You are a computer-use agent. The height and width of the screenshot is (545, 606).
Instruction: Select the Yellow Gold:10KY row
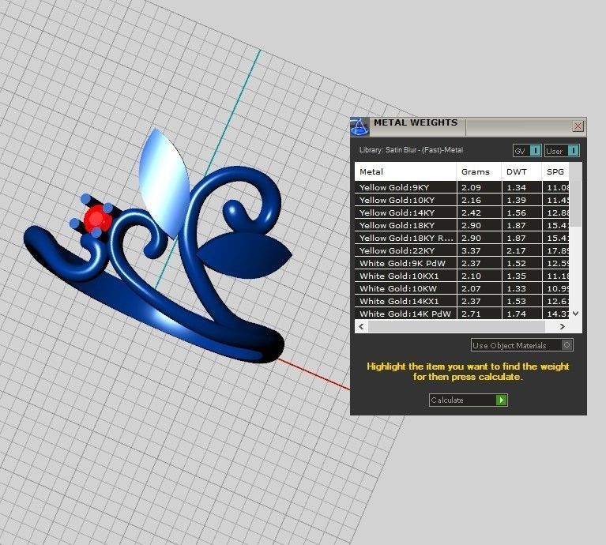(462, 200)
